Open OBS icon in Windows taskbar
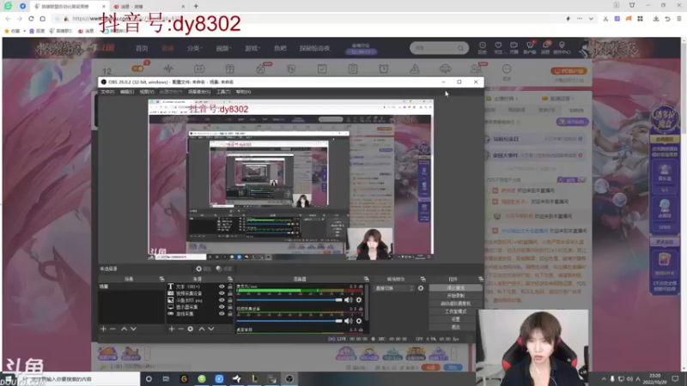The width and height of the screenshot is (687, 386). (289, 379)
